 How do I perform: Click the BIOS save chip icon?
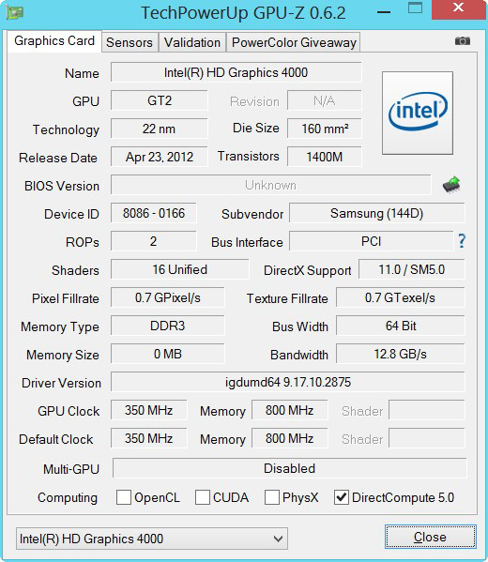(x=451, y=185)
